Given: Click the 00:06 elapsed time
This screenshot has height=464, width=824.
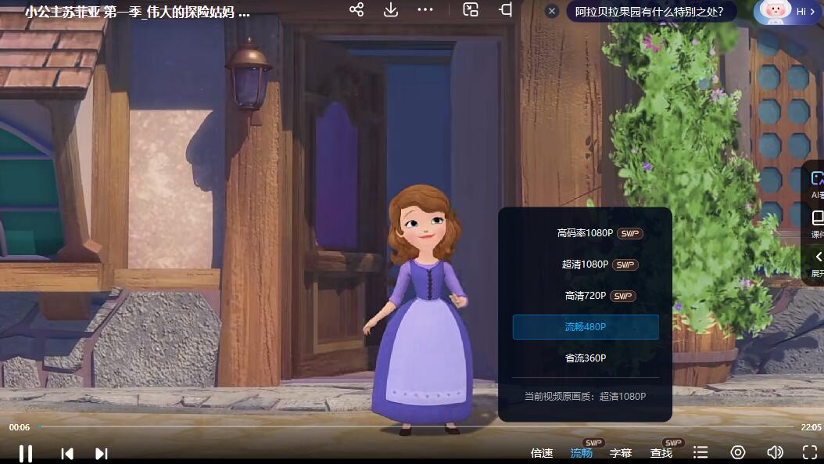Looking at the screenshot, I should [x=20, y=427].
